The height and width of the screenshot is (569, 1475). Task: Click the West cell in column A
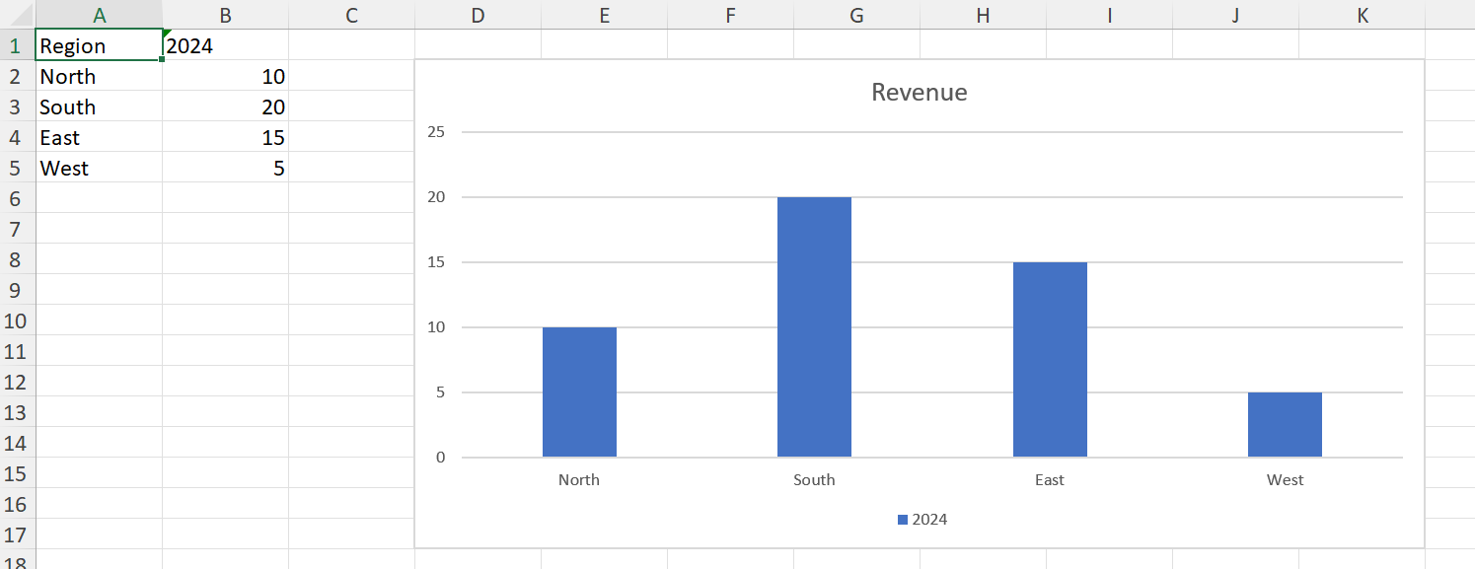[99, 168]
